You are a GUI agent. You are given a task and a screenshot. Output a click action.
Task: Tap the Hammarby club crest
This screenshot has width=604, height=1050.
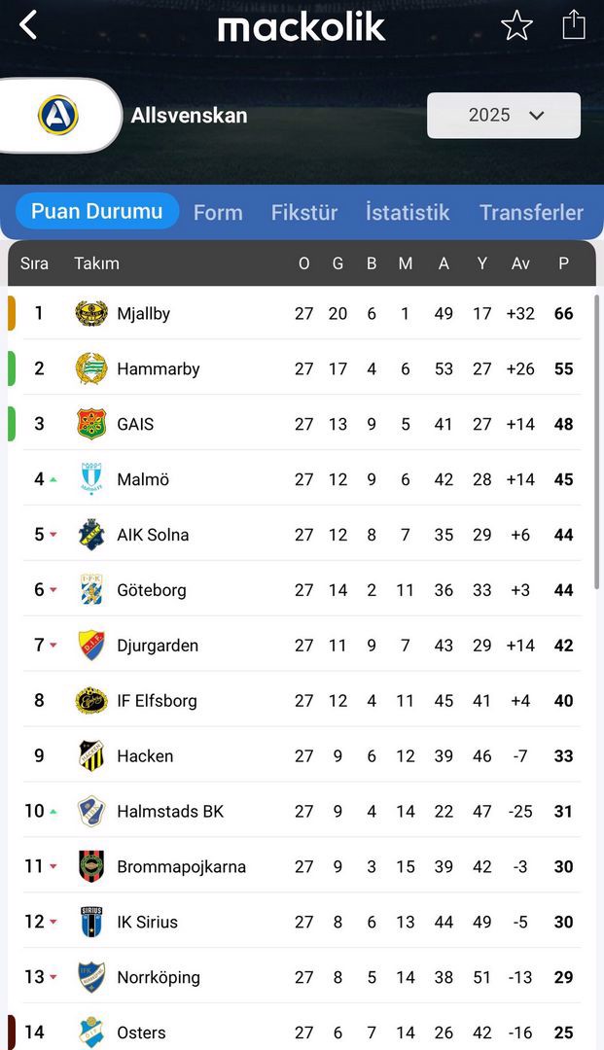click(x=91, y=368)
